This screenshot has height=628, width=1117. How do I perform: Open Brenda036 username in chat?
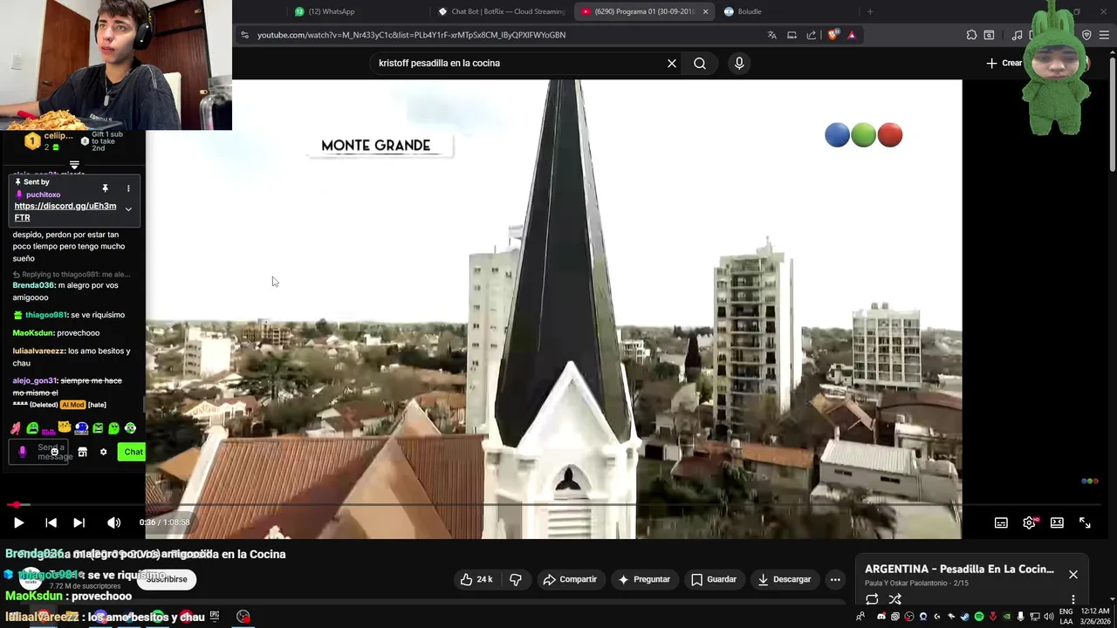pos(33,285)
